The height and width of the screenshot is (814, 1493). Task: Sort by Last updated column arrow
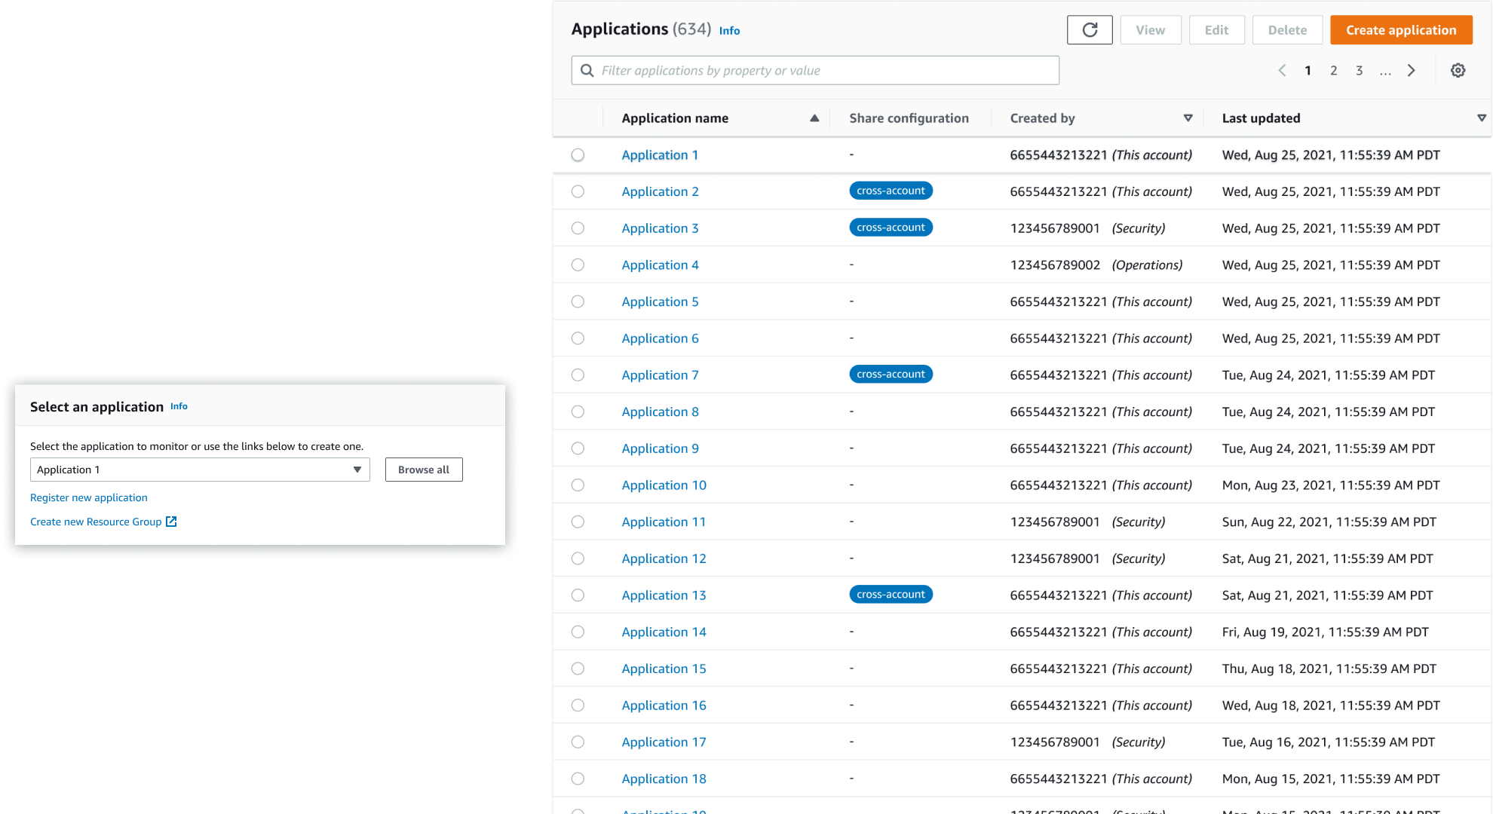[1481, 118]
